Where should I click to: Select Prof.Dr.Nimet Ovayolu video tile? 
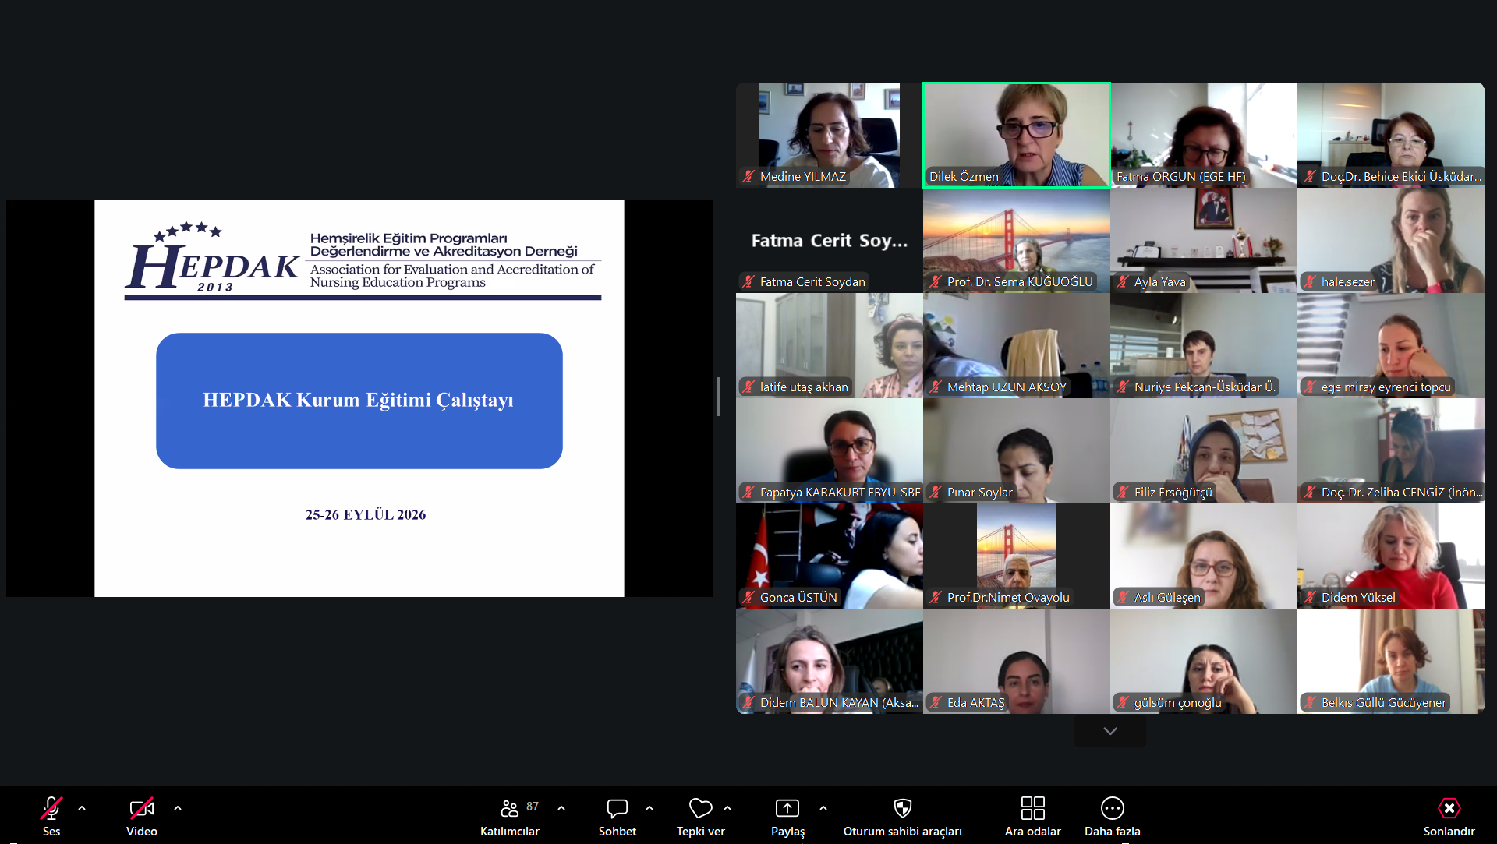pos(1017,556)
